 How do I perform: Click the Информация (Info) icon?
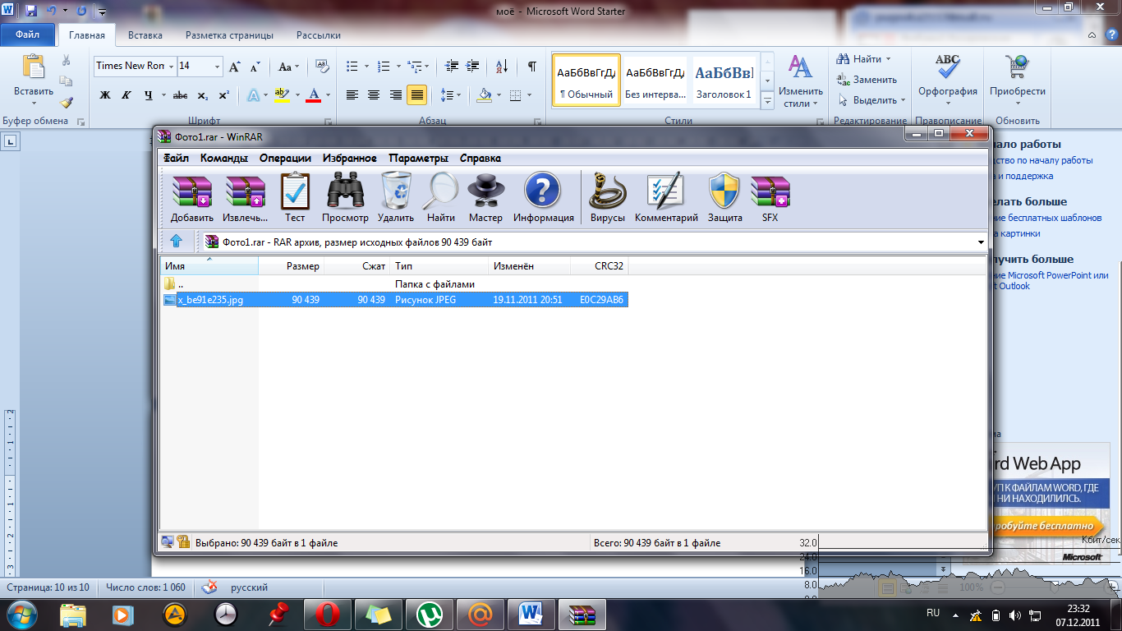pyautogui.click(x=543, y=197)
